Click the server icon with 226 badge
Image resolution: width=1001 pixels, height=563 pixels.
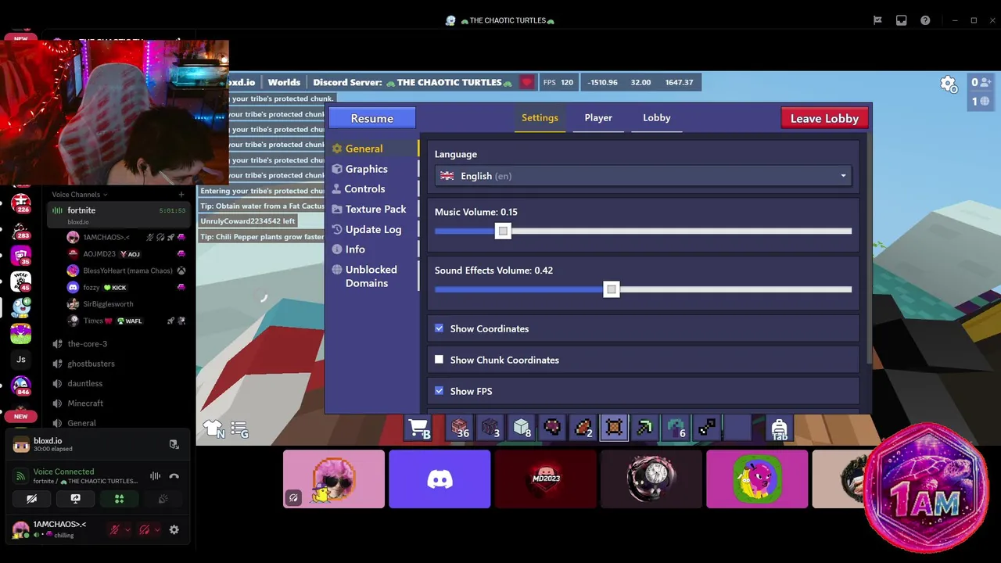(21, 204)
